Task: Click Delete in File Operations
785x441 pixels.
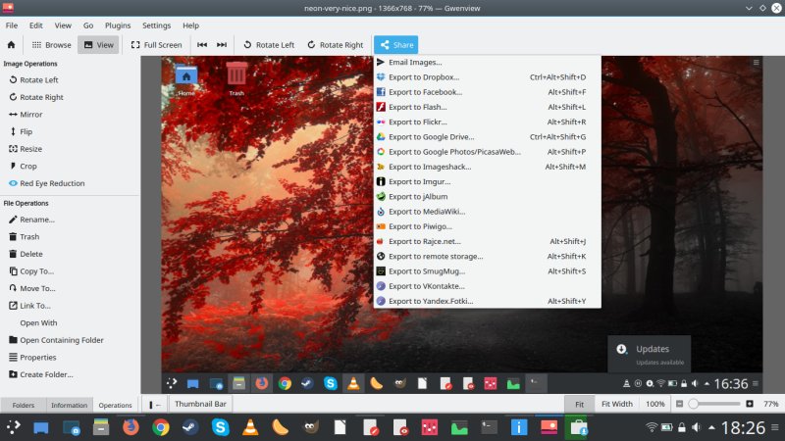Action: click(x=26, y=254)
